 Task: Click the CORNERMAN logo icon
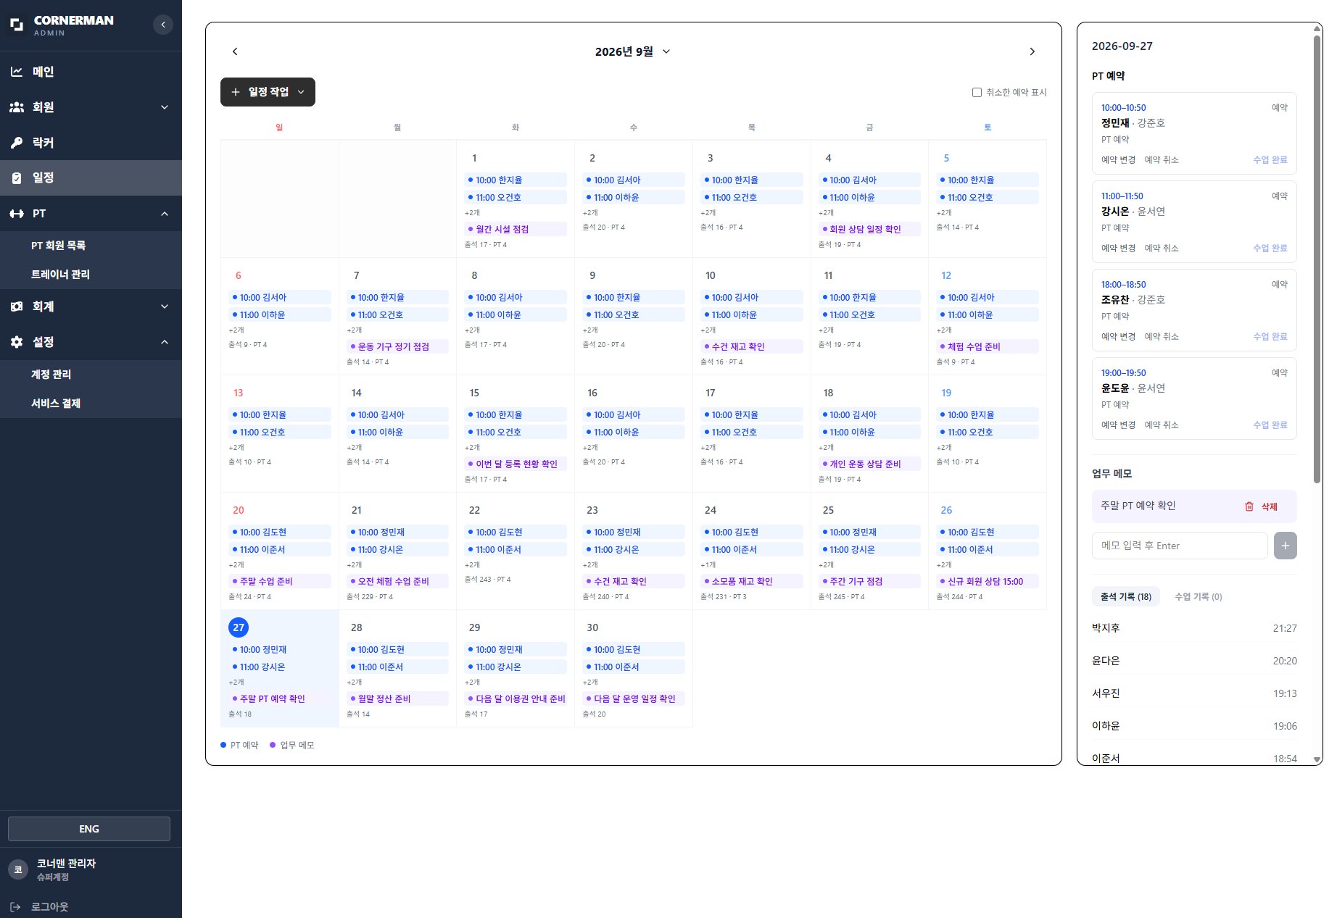[x=17, y=25]
